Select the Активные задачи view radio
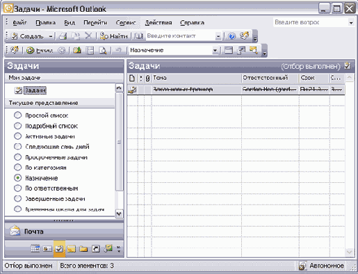Screen dimensions: 358x274 click(x=17, y=136)
